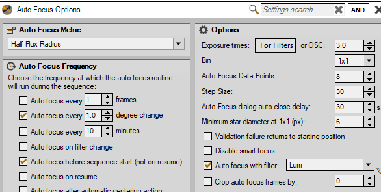Viewport: 381px width, 192px height.
Task: Enable Auto focus on filter change
Action: 23,147
